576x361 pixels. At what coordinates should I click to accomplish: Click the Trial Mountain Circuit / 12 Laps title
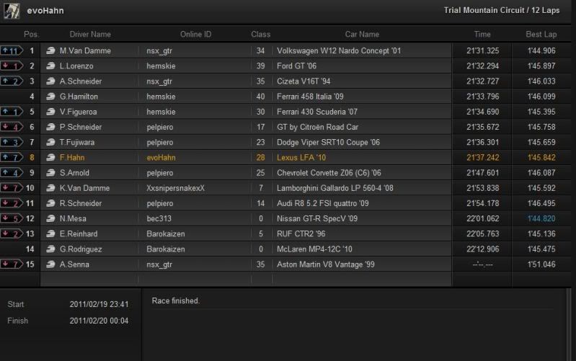tap(502, 10)
